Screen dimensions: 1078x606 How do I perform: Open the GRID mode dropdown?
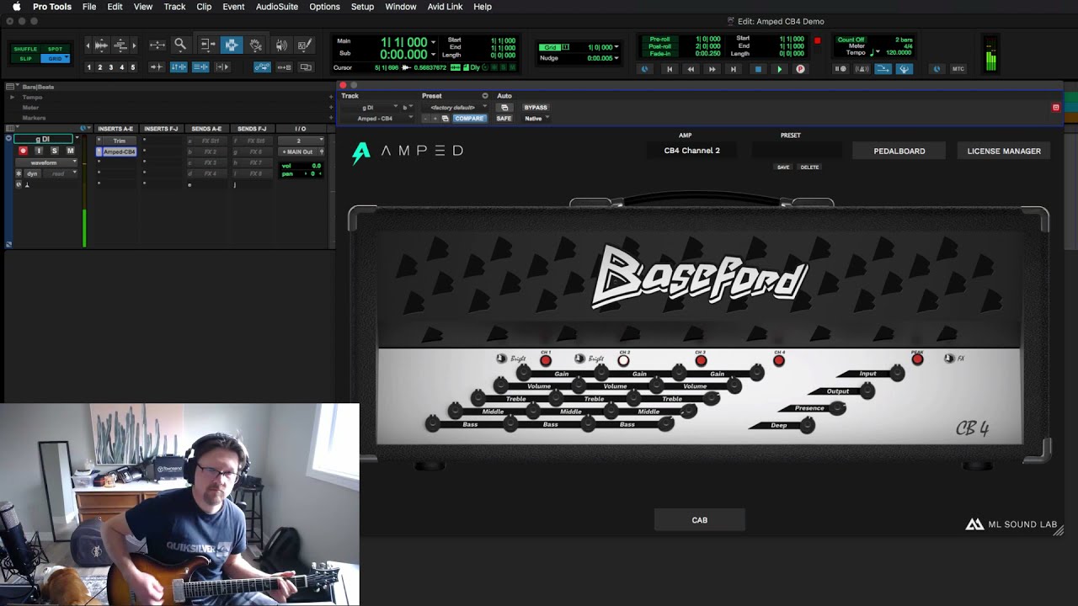click(x=55, y=59)
